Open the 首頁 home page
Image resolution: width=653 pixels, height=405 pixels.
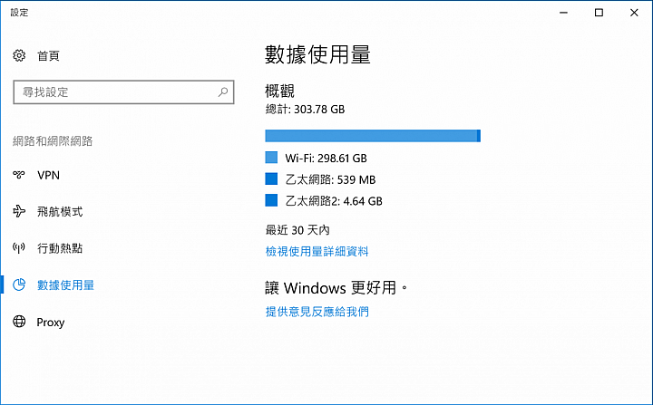48,56
